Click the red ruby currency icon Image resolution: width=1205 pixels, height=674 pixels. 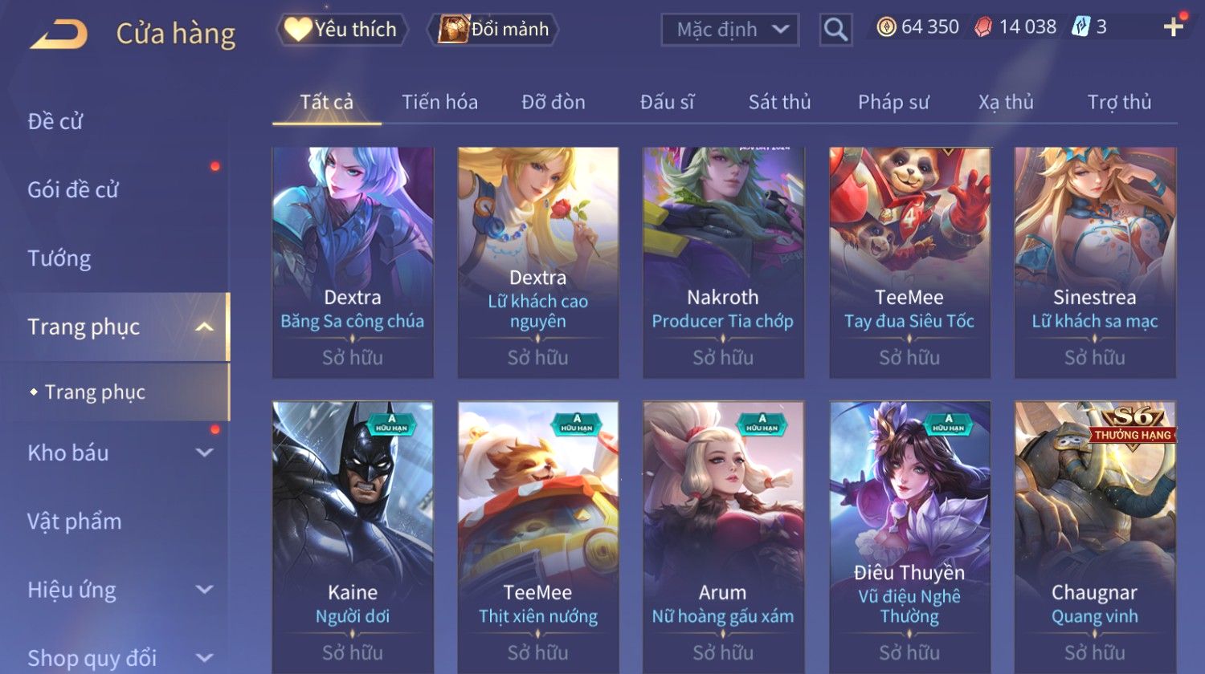(983, 27)
